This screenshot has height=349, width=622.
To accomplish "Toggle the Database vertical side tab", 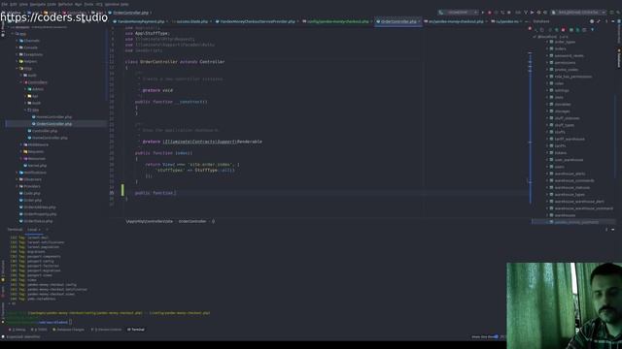I will click(x=619, y=58).
